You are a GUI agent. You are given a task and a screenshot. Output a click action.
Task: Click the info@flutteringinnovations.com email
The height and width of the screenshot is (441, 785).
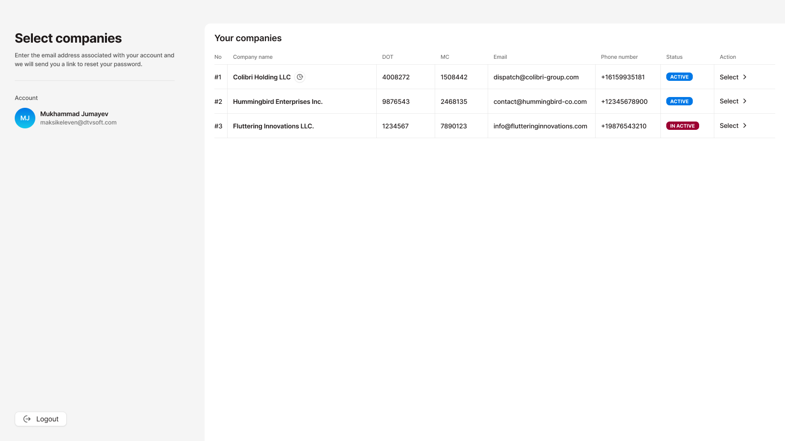pyautogui.click(x=540, y=126)
